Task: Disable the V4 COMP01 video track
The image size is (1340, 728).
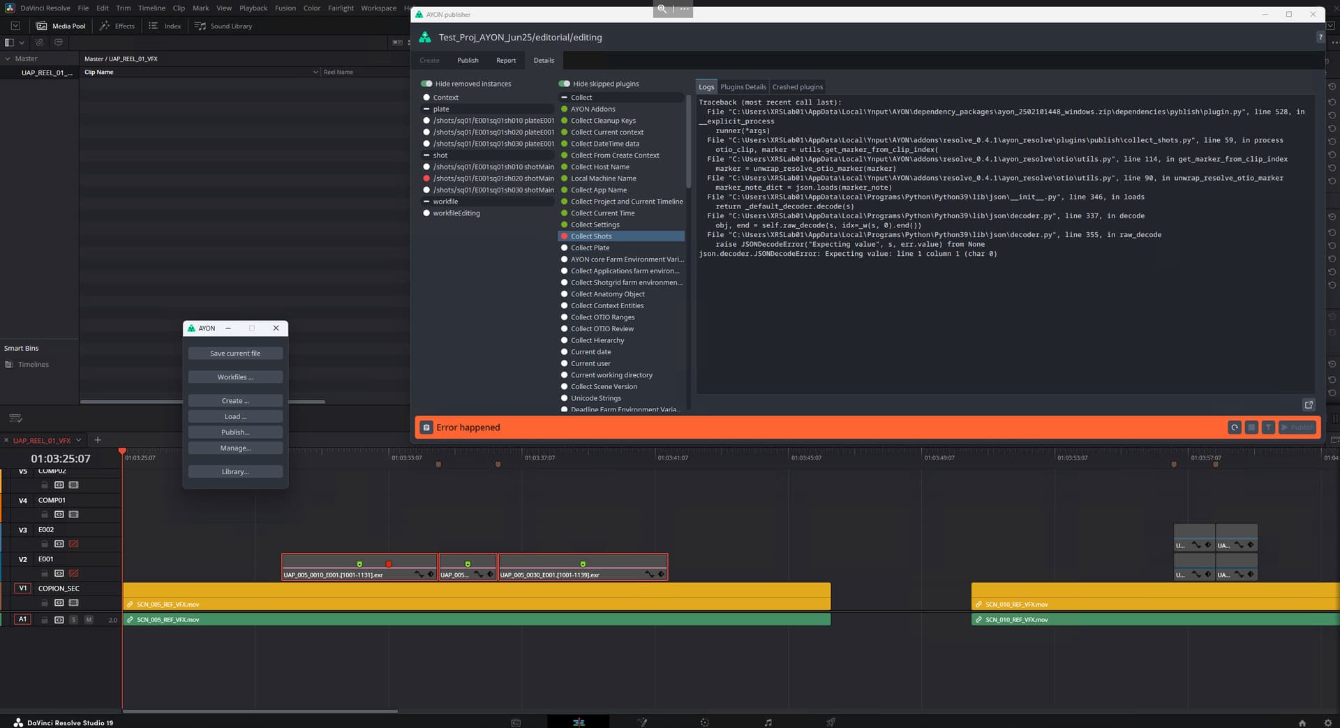Action: tap(74, 515)
